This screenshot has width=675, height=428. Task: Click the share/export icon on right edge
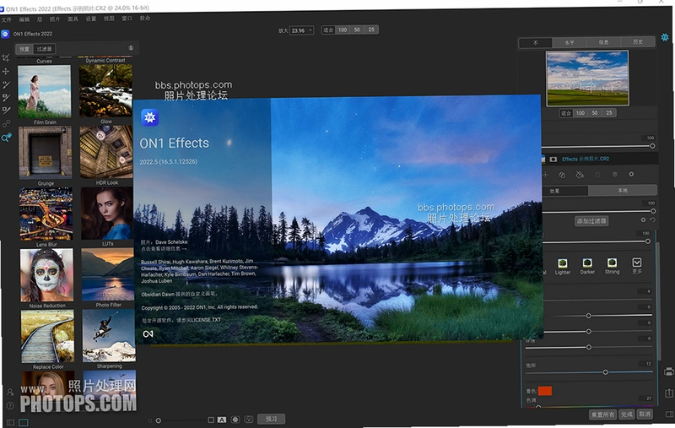(668, 393)
